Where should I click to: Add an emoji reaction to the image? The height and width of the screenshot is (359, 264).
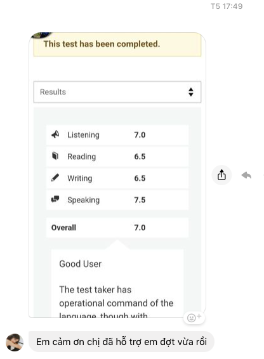(194, 318)
